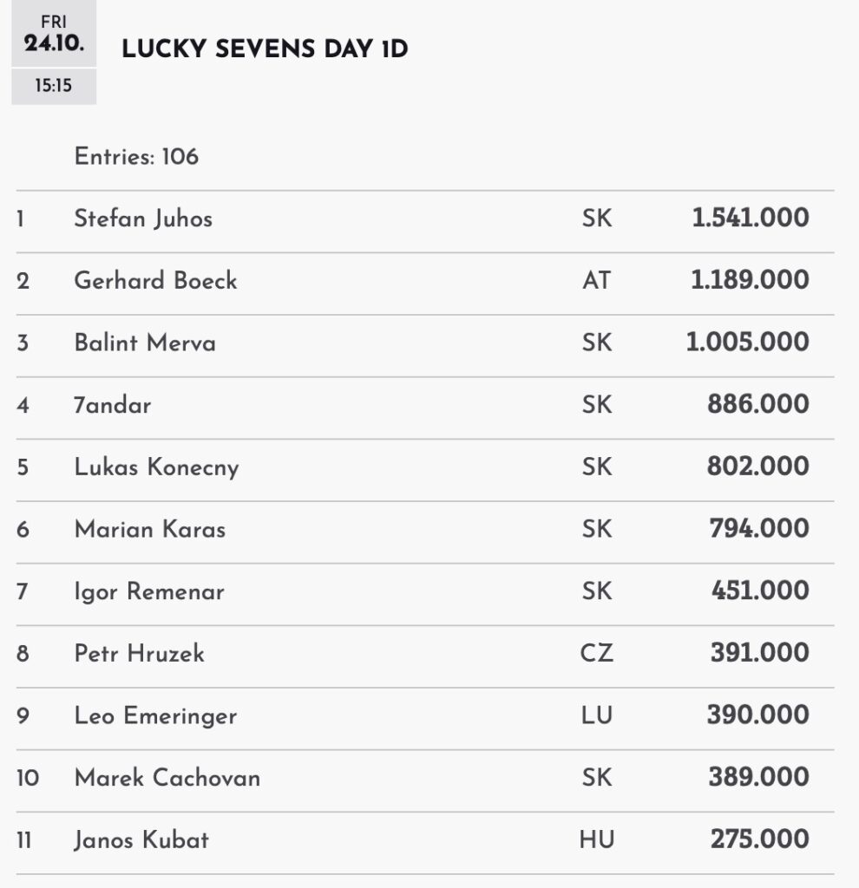Click on Petr Hruzek's name
This screenshot has height=888, width=859.
click(140, 653)
